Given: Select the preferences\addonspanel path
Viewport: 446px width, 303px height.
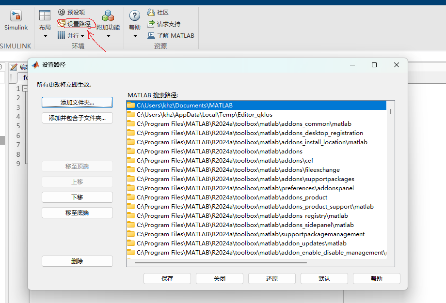Looking at the screenshot, I should click(x=256, y=188).
